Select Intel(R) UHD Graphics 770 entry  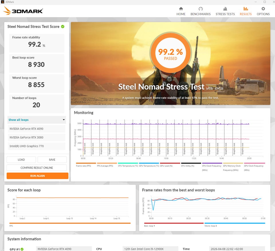point(37,146)
